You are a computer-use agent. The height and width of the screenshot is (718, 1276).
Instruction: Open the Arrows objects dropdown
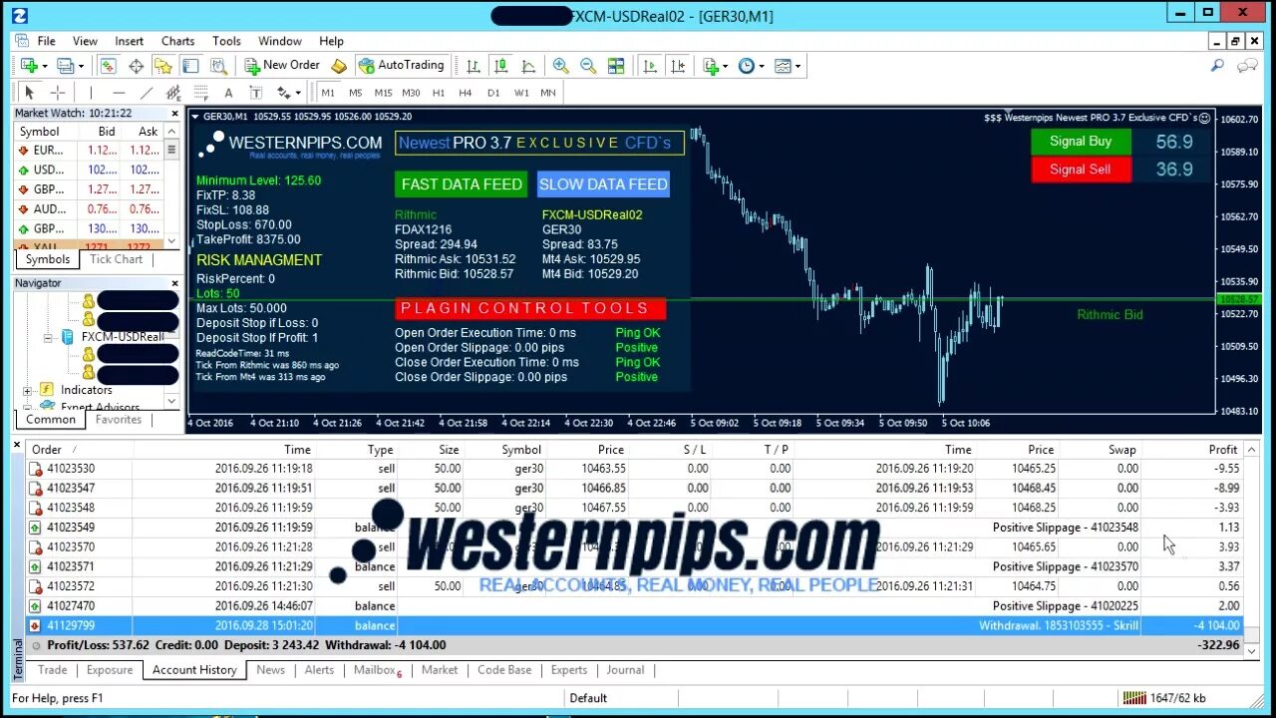(x=288, y=93)
